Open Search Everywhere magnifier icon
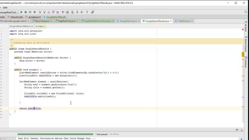 (245, 12)
